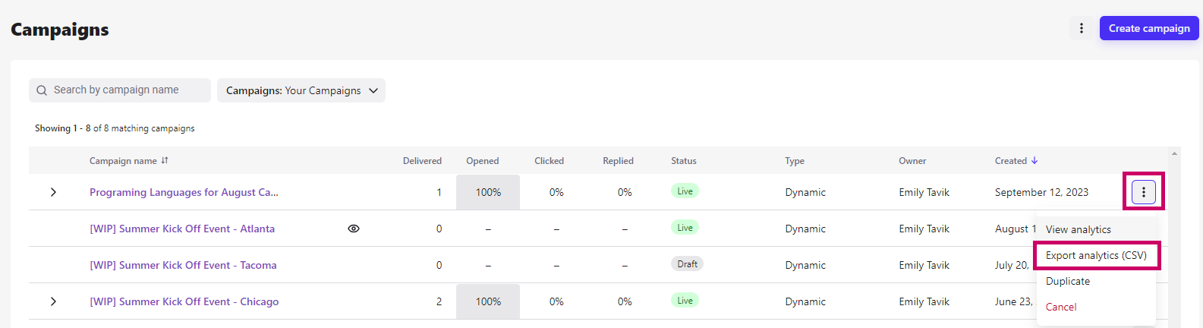Toggle eye icon on Atlanta campaign row
The width and height of the screenshot is (1203, 328).
(354, 229)
